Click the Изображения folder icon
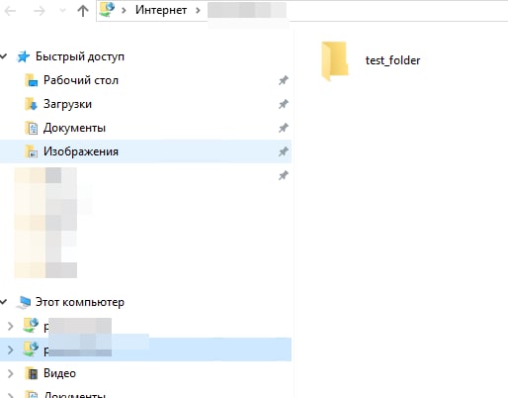 (x=32, y=151)
